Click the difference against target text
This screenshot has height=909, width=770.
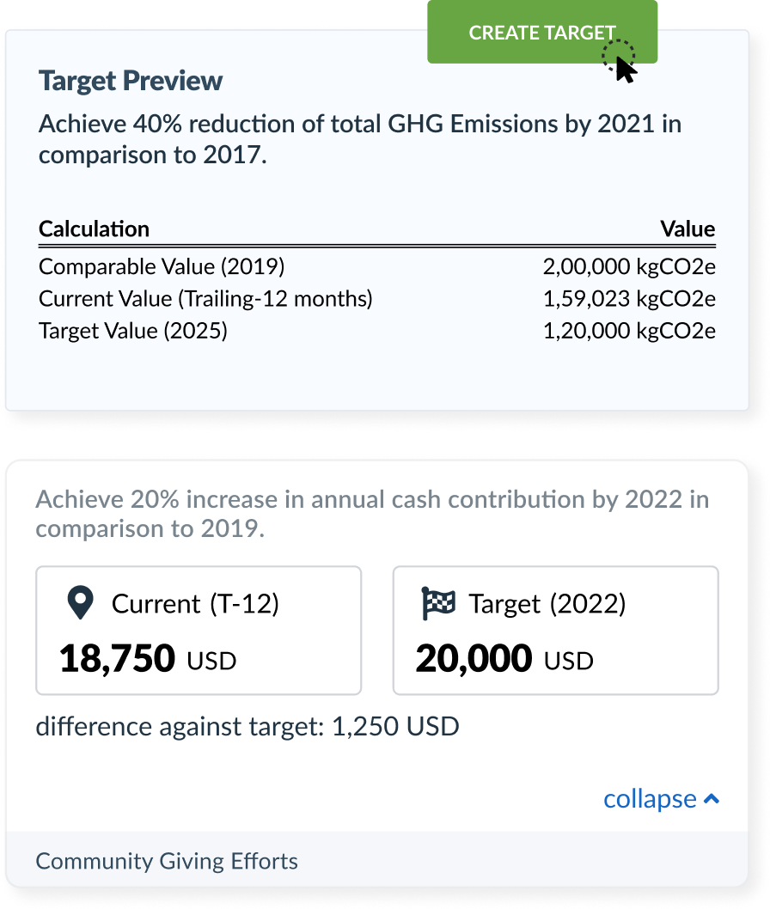247,726
